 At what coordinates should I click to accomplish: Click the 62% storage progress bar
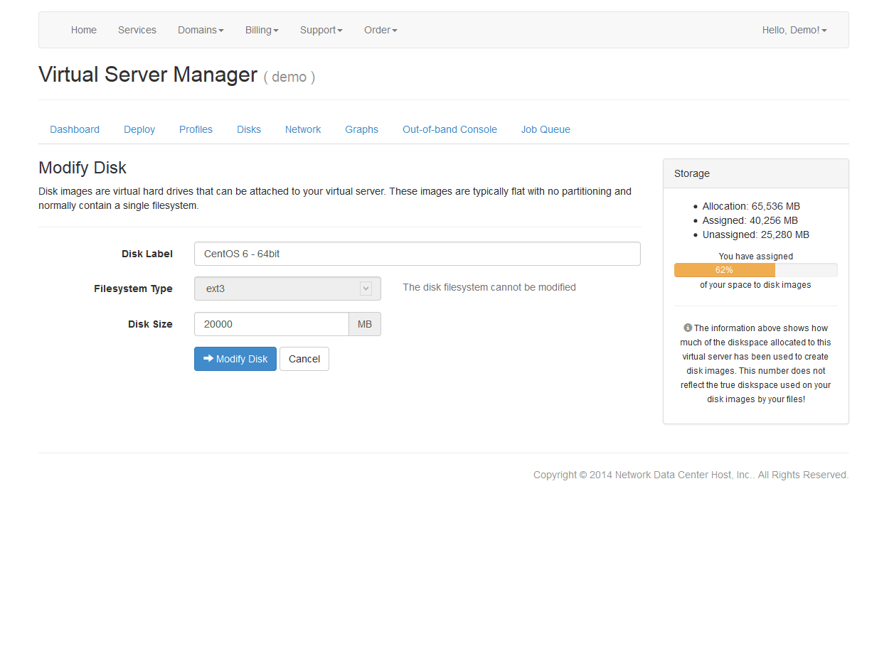724,270
